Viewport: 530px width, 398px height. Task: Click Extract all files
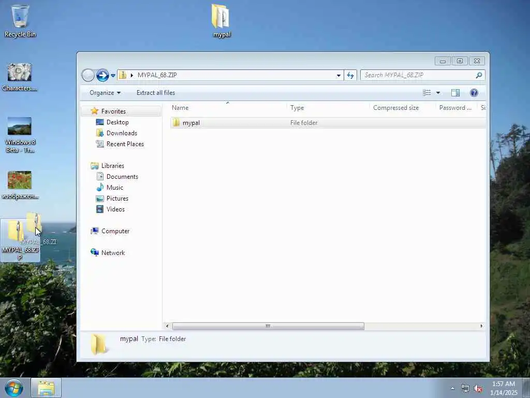click(x=156, y=93)
